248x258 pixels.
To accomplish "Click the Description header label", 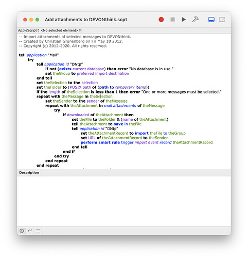I will [29, 172].
